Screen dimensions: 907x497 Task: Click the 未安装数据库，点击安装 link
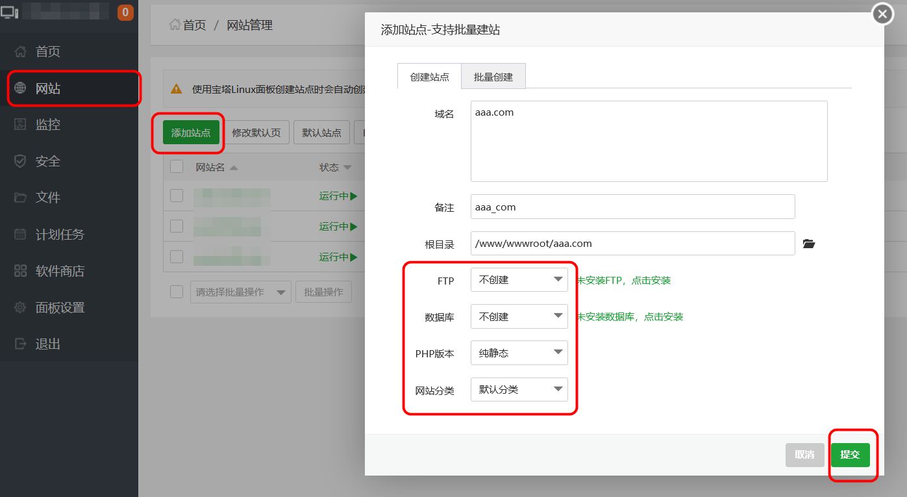(x=630, y=317)
